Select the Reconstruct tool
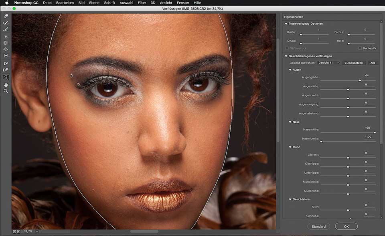The image size is (385, 236). coord(6,23)
